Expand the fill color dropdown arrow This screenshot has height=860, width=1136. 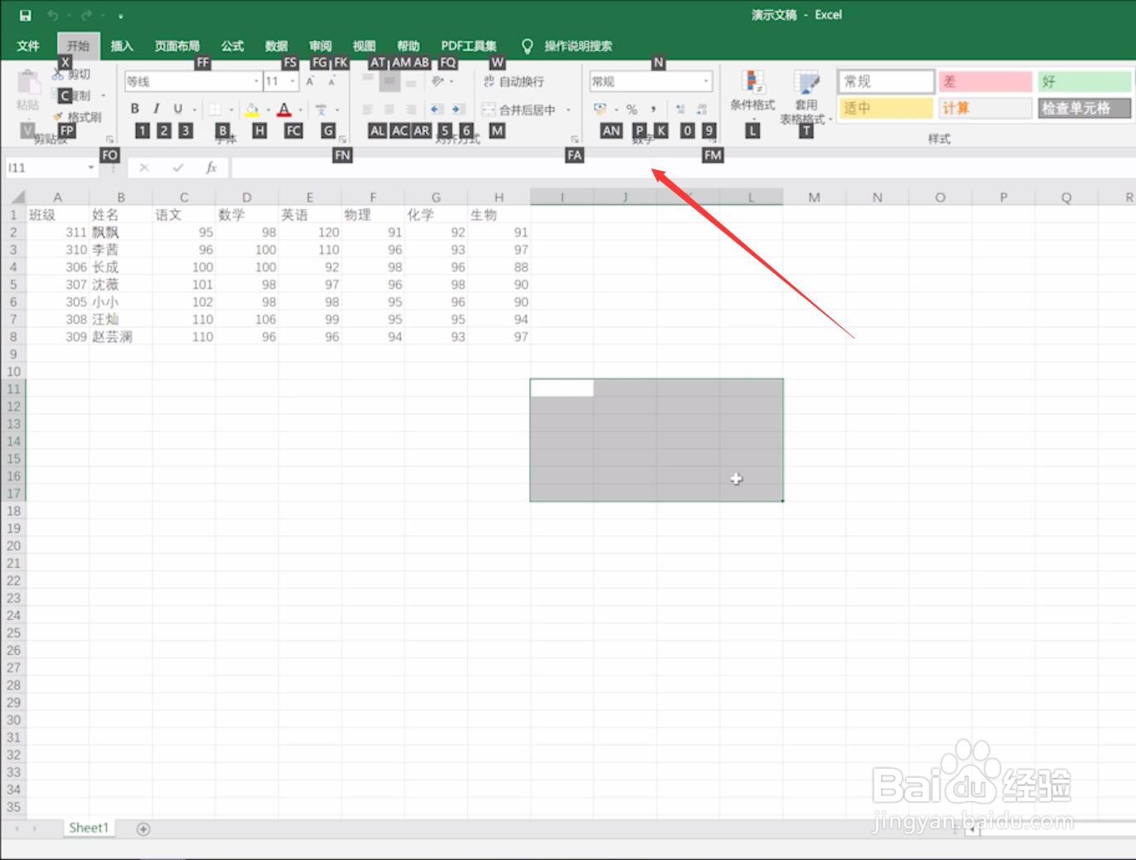(x=268, y=110)
